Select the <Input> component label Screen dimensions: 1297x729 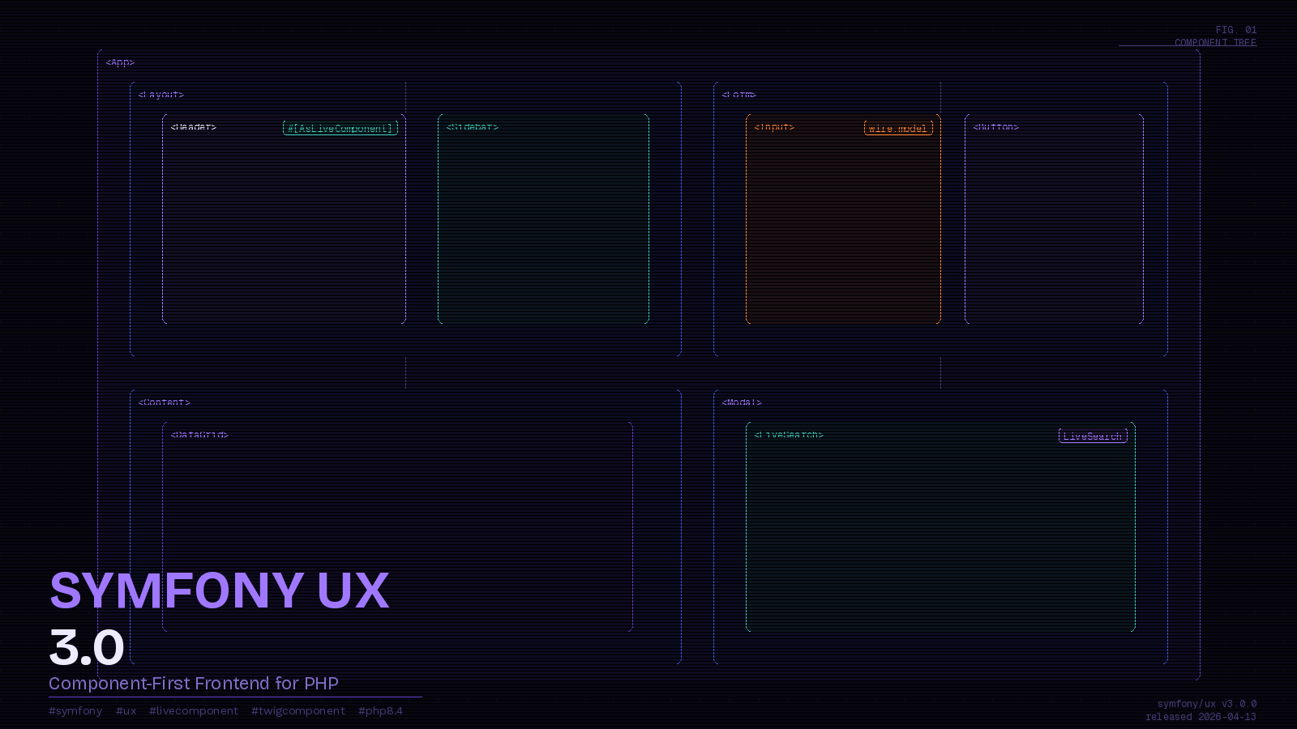click(774, 127)
